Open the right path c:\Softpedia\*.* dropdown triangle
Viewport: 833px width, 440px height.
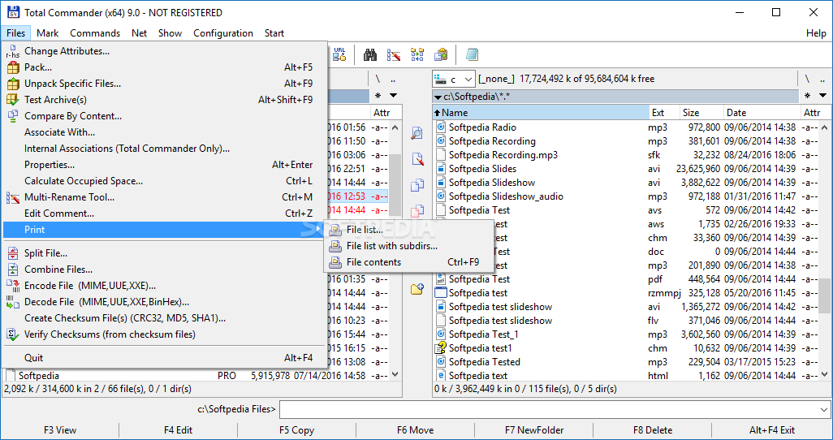click(438, 97)
